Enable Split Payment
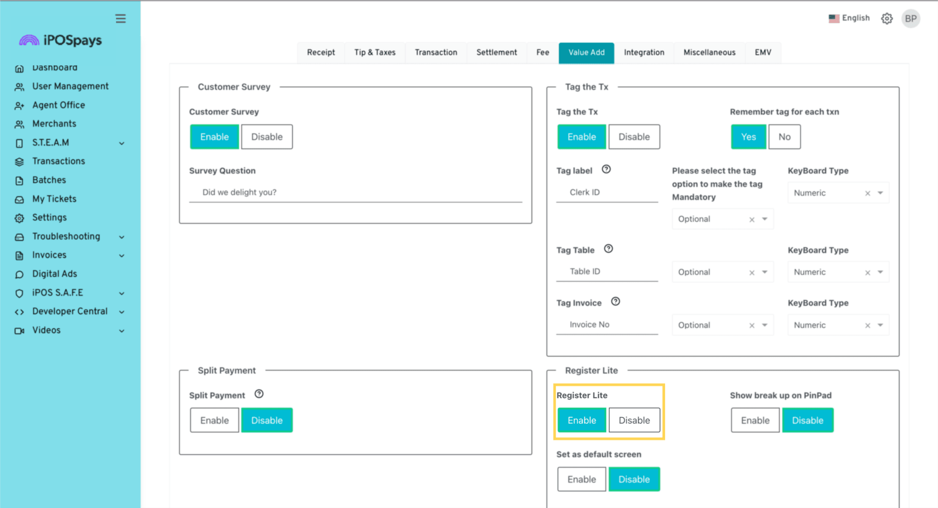The height and width of the screenshot is (508, 938). tap(214, 420)
